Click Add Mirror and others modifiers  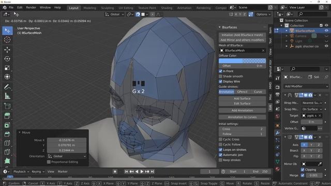pyautogui.click(x=242, y=40)
